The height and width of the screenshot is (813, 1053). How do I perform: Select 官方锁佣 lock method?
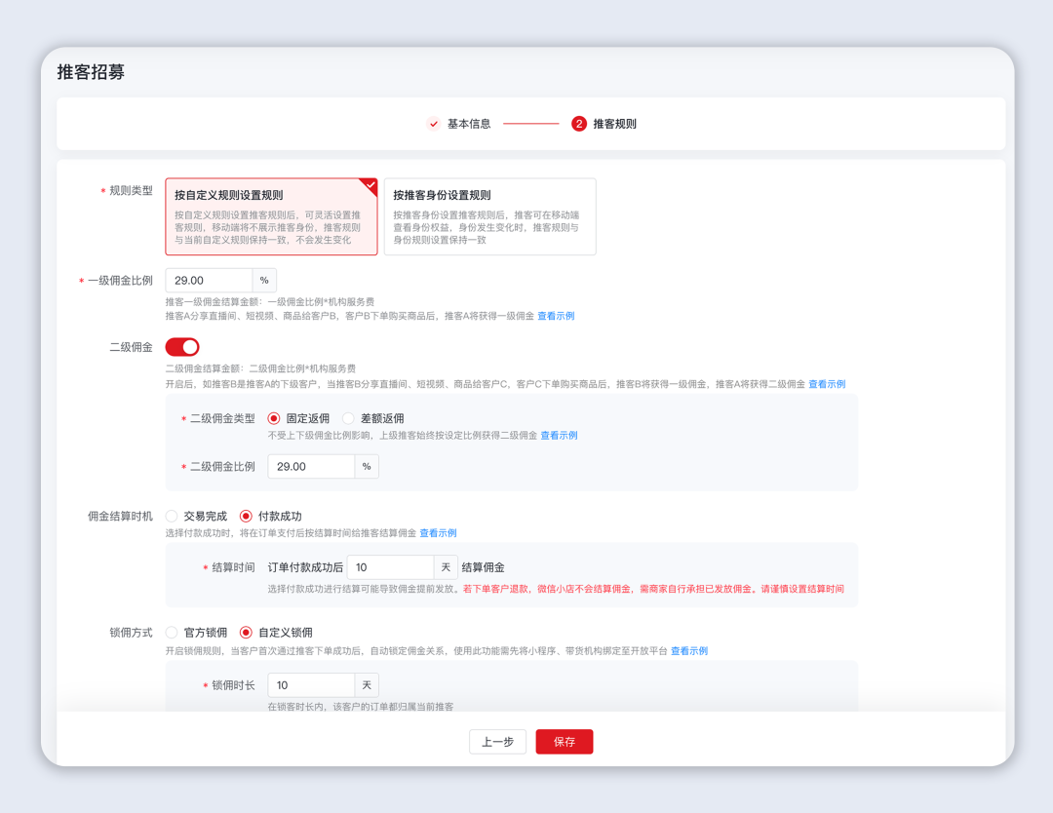click(172, 633)
